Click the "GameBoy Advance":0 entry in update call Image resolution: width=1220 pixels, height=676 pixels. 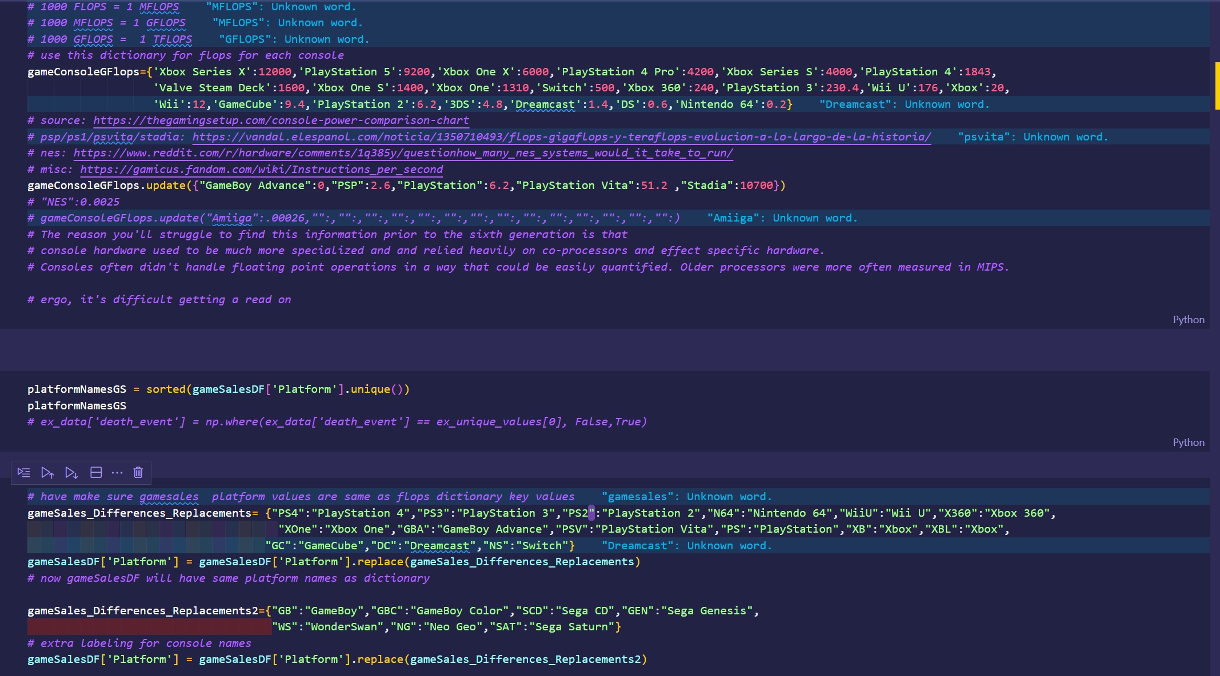[x=262, y=186]
